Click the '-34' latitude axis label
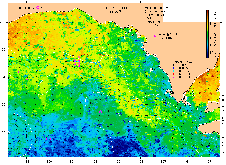Viewport: 226px width, 165px height. click(x=3, y=77)
